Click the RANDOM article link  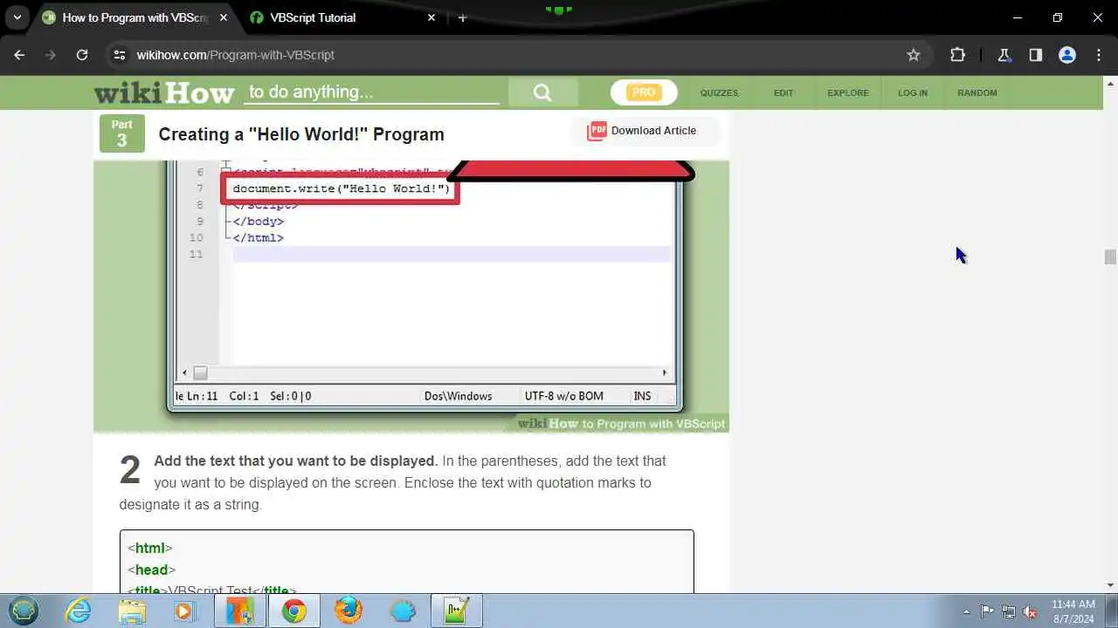tap(977, 92)
